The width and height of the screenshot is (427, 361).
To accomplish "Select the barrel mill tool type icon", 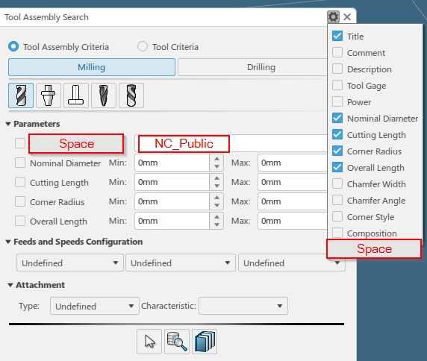I will [131, 95].
